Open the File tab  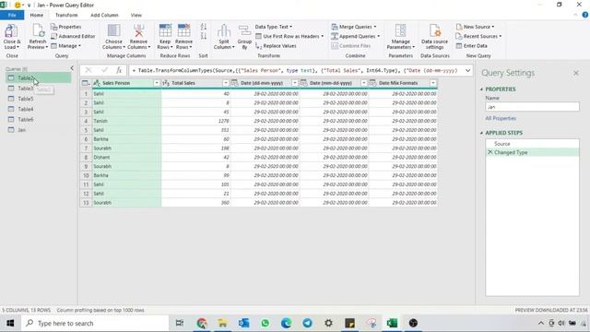pyautogui.click(x=12, y=15)
